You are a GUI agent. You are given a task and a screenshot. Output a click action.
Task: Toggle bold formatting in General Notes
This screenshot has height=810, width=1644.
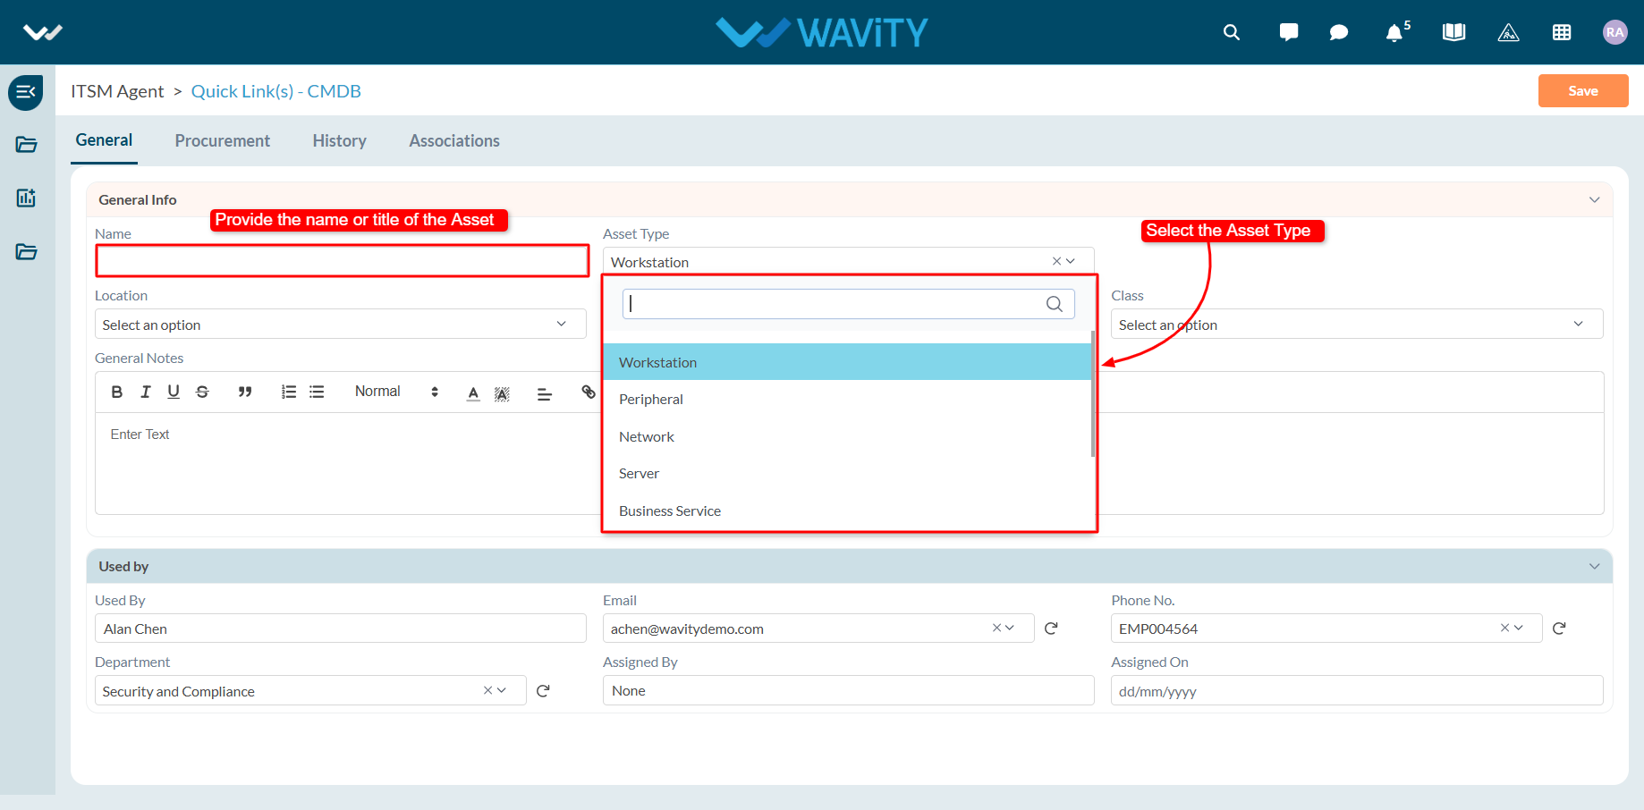[117, 392]
